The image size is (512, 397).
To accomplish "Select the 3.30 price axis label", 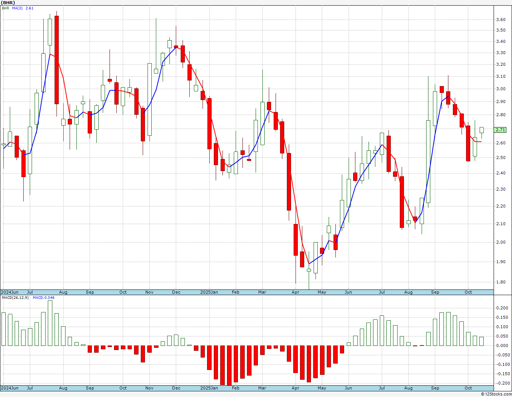I will 501,53.
